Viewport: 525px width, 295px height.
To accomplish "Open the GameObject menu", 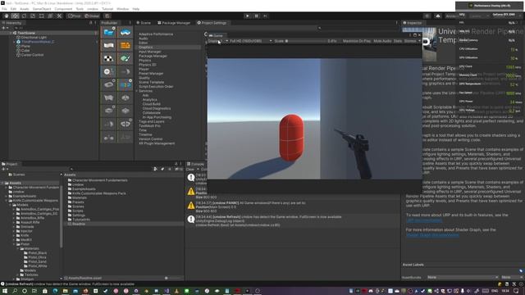I will click(42, 9).
